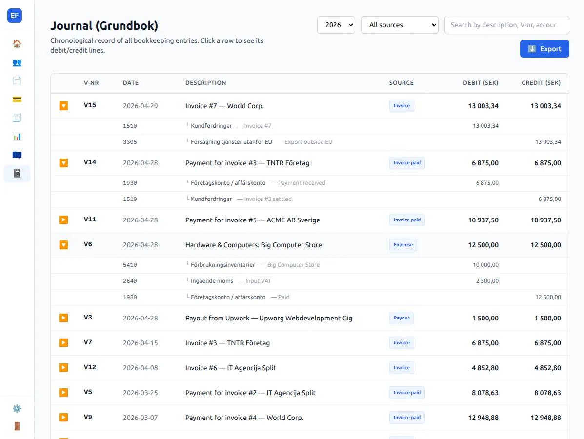
Task: Click 'Payment for invoice #3 — TNTR Företag'
Action: pos(247,163)
